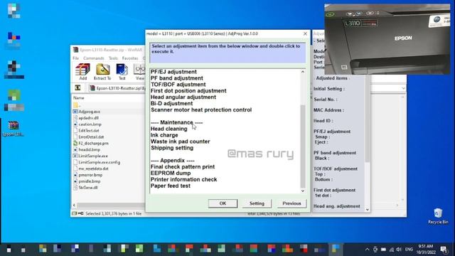Select the parent folder ".." entry icon in WinRAR
Viewport: 455px width, 256px height.
tap(75, 105)
